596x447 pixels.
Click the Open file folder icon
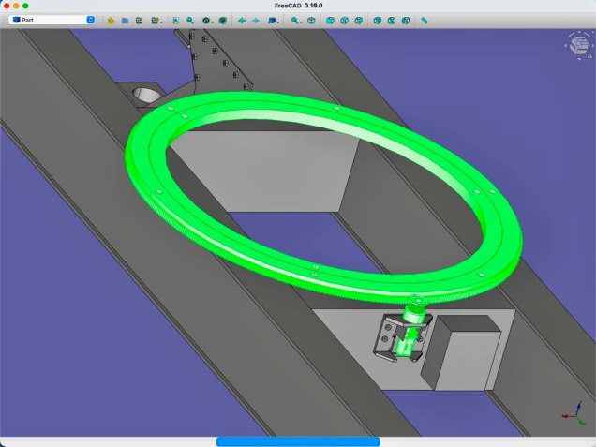tap(125, 20)
